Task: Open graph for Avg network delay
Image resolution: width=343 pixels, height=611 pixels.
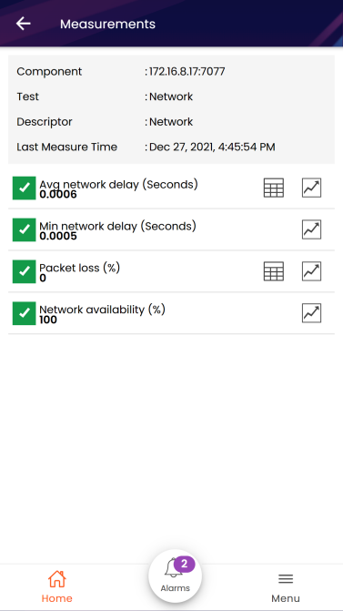Action: (311, 188)
